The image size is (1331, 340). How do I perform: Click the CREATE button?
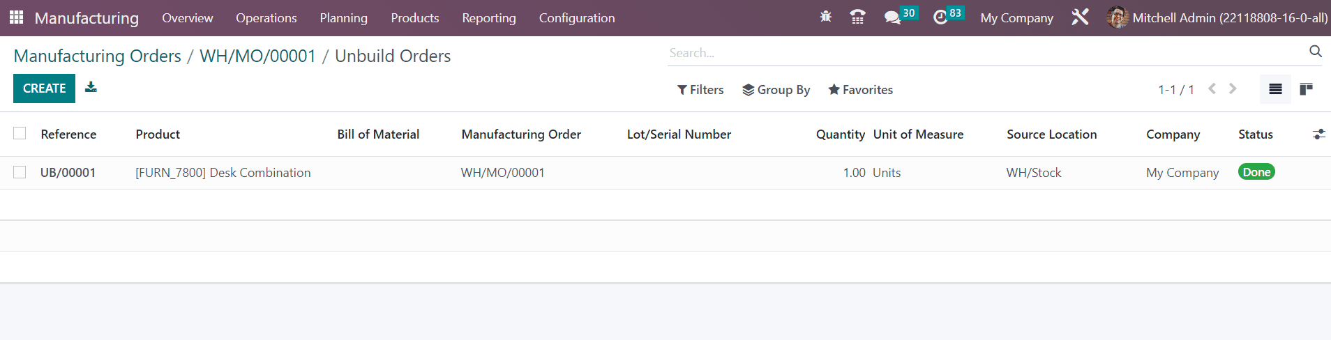(44, 88)
